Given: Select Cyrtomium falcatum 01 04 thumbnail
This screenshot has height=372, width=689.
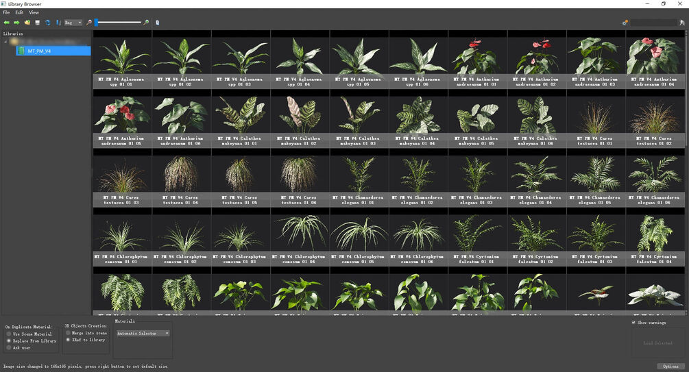Looking at the screenshot, I should point(655,237).
